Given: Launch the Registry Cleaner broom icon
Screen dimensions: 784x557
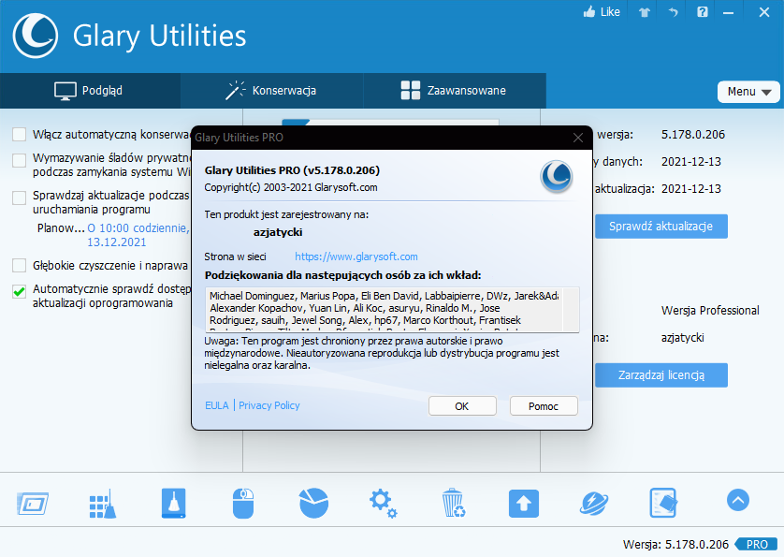Looking at the screenshot, I should pyautogui.click(x=103, y=503).
